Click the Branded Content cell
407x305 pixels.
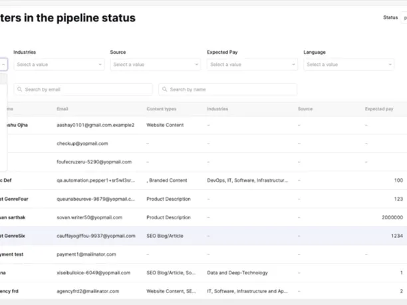pyautogui.click(x=167, y=180)
